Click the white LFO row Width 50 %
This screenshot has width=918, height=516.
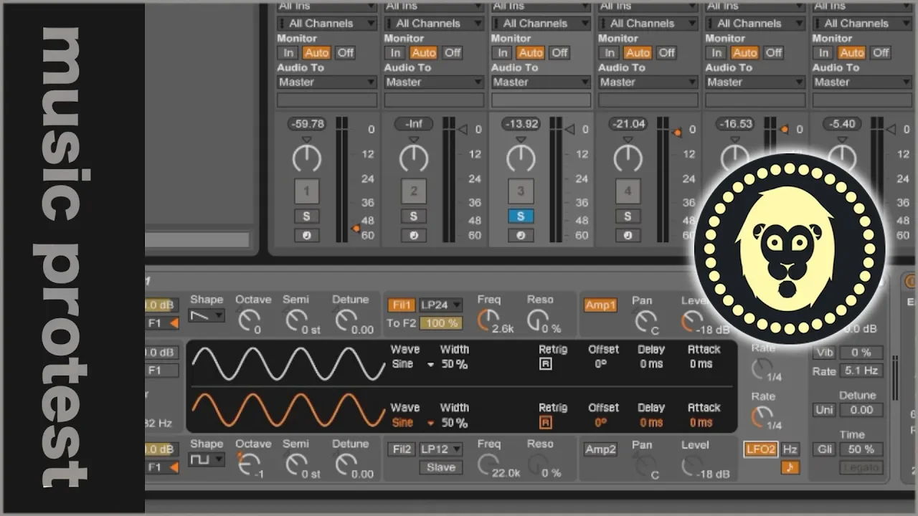454,364
